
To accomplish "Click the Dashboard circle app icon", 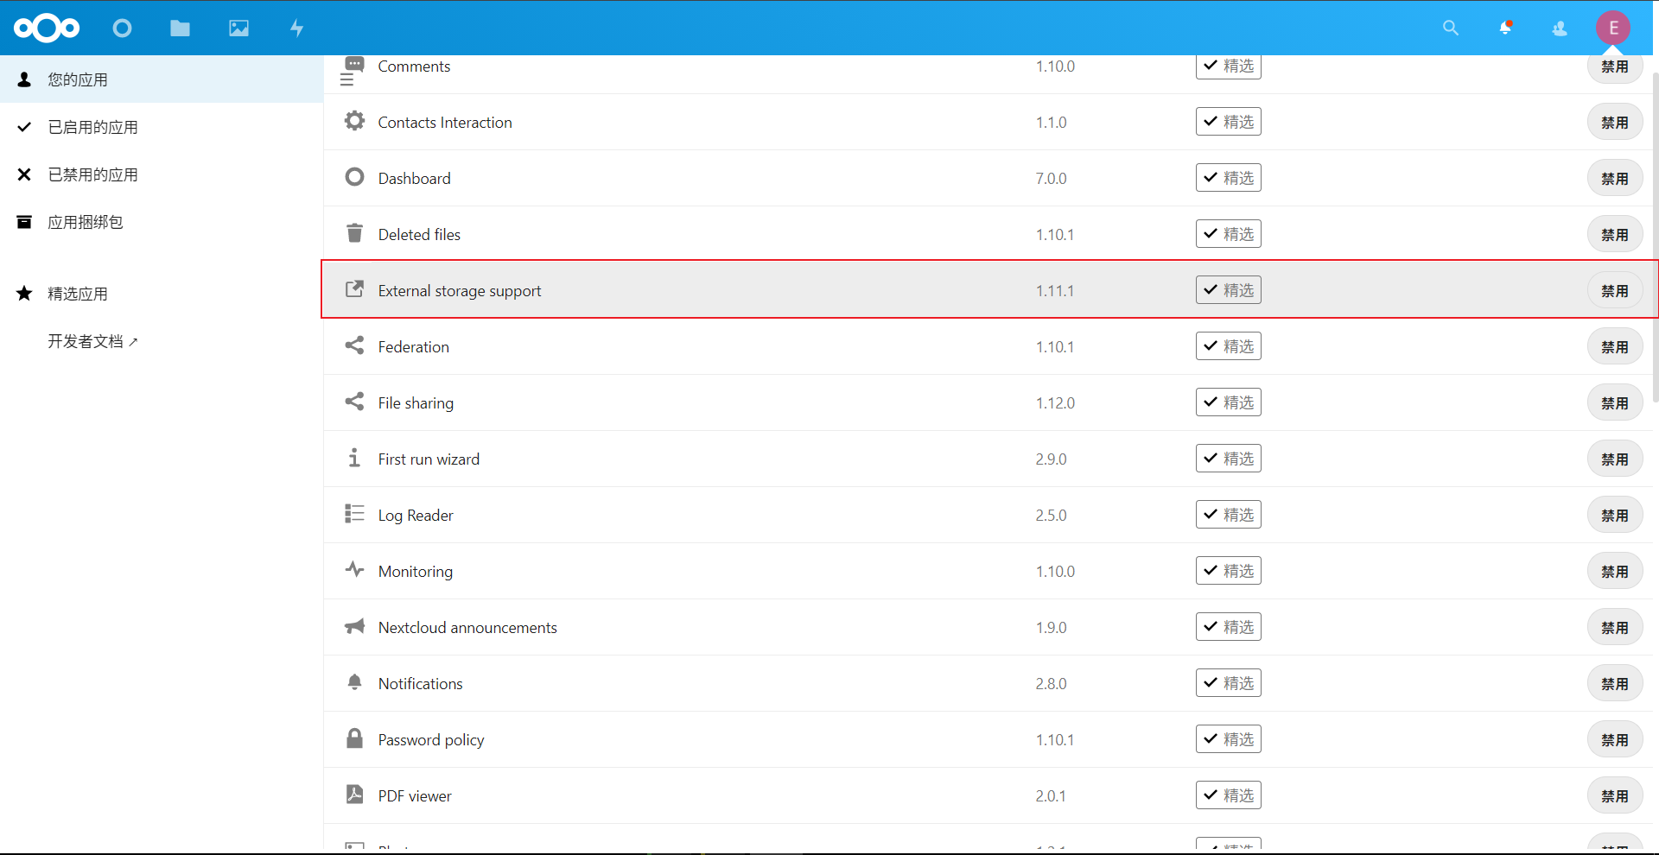I will (x=354, y=177).
